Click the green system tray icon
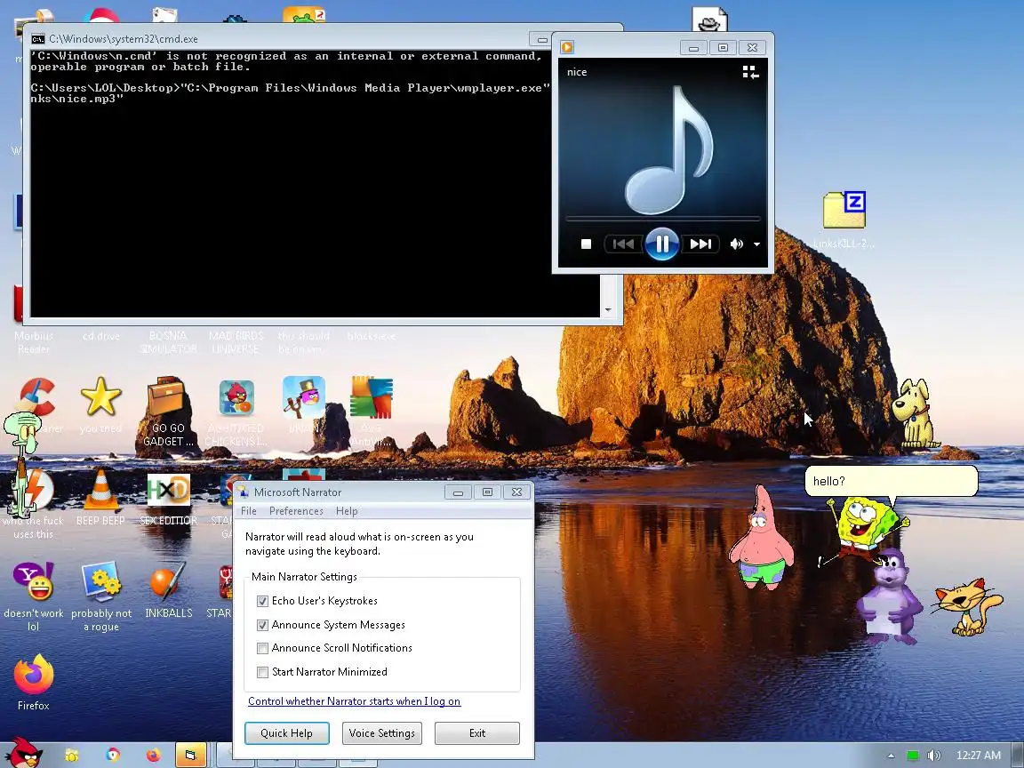The height and width of the screenshot is (768, 1024). pos(912,756)
